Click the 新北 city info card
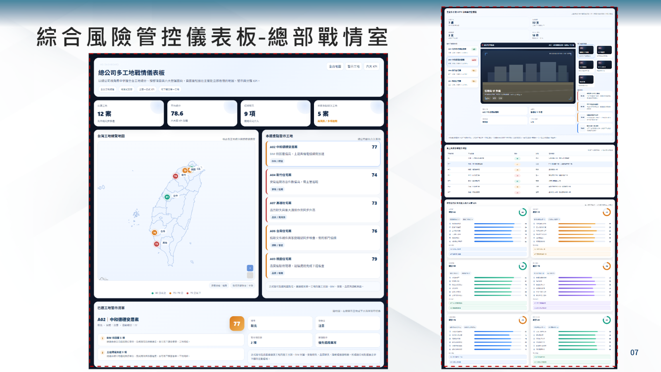661x372 pixels. (x=281, y=324)
